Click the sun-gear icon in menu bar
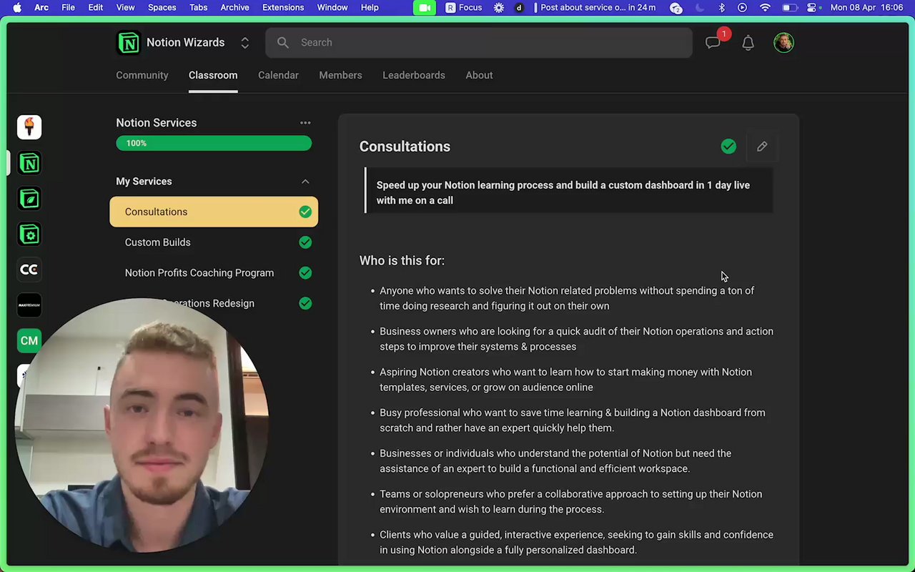 point(499,7)
